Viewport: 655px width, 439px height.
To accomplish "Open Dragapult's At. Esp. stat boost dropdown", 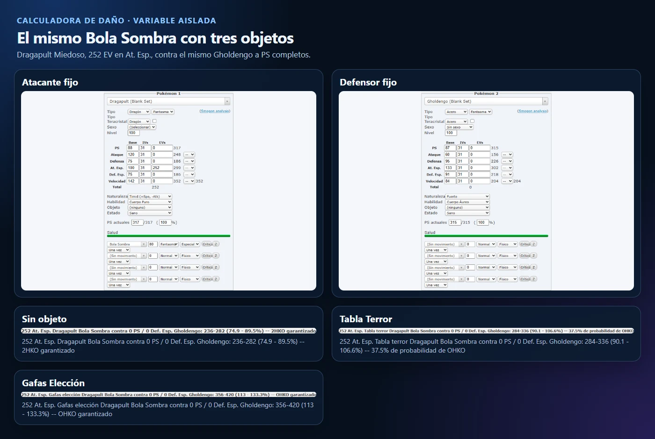I will pos(189,168).
